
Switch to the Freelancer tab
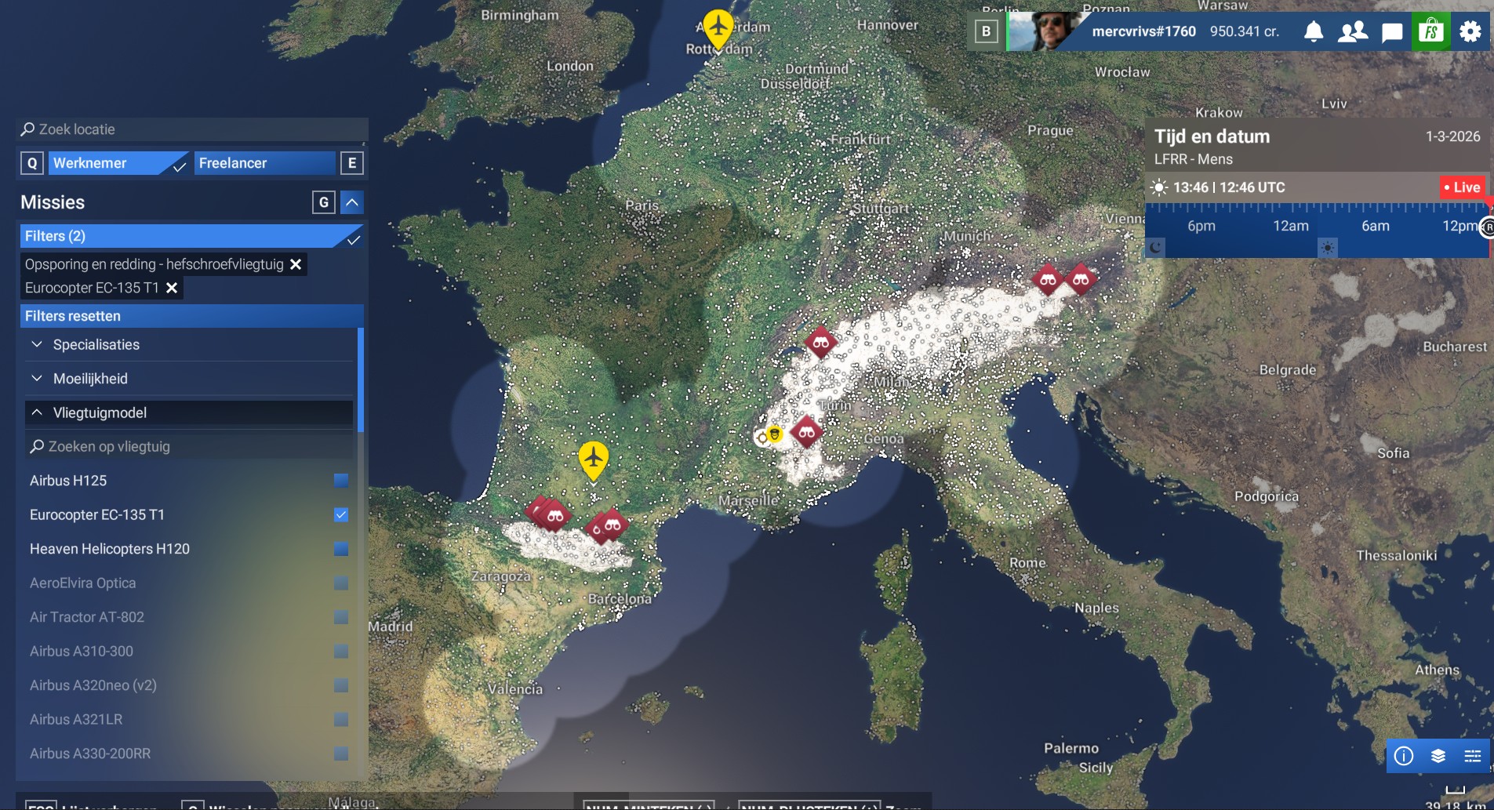(x=264, y=163)
